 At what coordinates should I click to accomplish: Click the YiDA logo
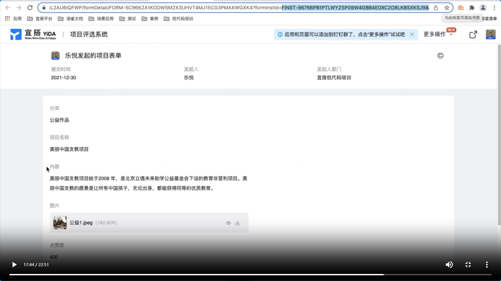click(x=33, y=34)
